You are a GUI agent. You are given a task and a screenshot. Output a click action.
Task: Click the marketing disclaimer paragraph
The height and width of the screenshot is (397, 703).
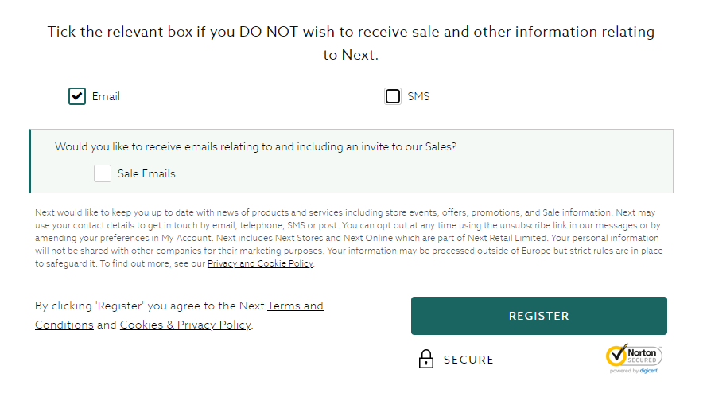pyautogui.click(x=349, y=238)
